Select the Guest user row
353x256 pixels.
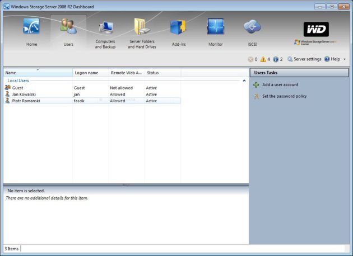[92, 88]
